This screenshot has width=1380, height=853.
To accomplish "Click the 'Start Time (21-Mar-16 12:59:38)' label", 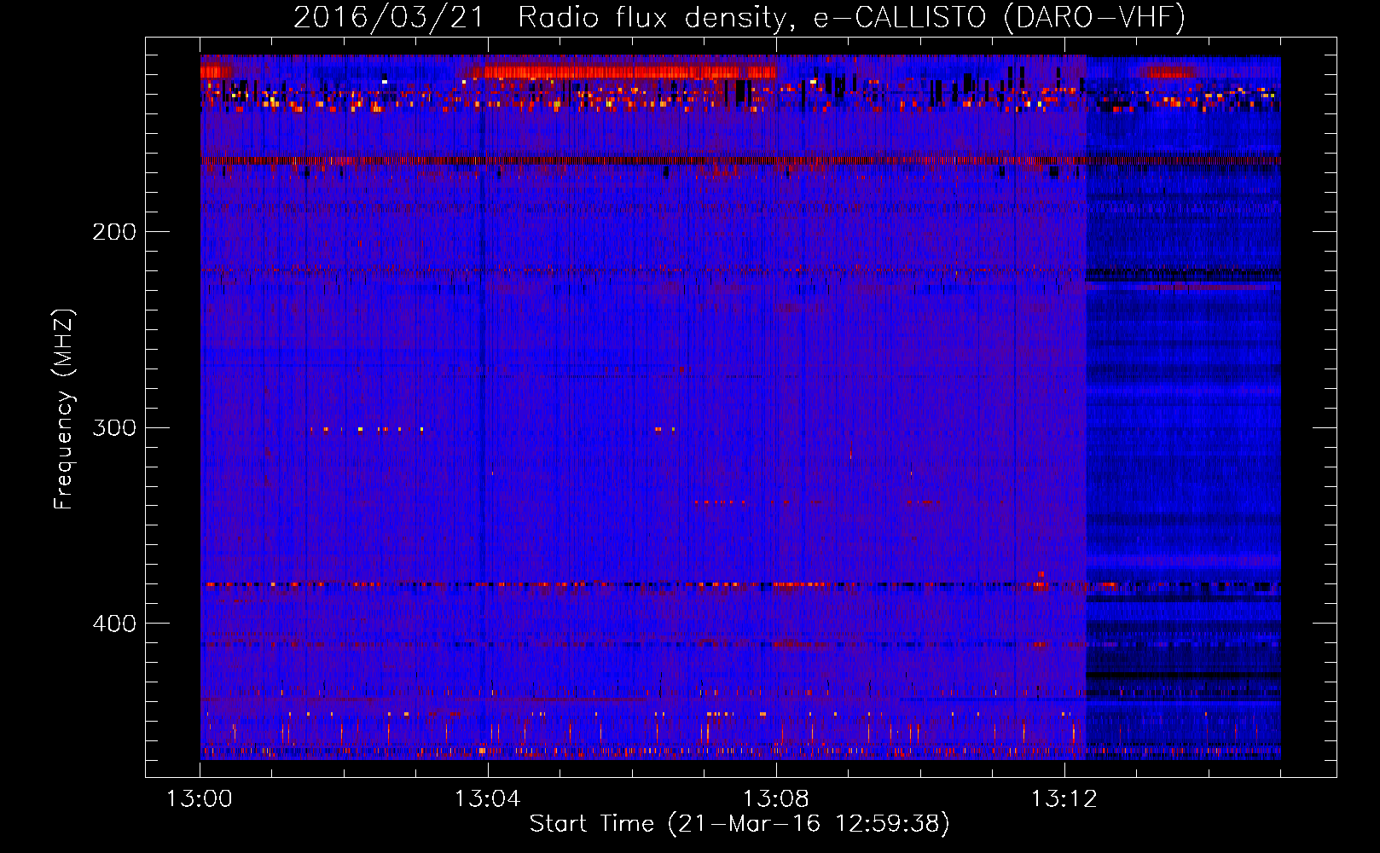I will pyautogui.click(x=739, y=824).
